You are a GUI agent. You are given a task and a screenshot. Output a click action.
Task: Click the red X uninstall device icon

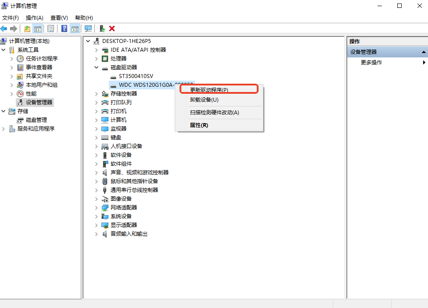click(112, 28)
